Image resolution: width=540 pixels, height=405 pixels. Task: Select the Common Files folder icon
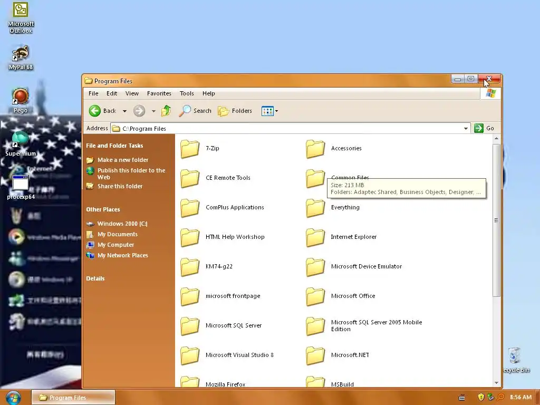pos(315,178)
